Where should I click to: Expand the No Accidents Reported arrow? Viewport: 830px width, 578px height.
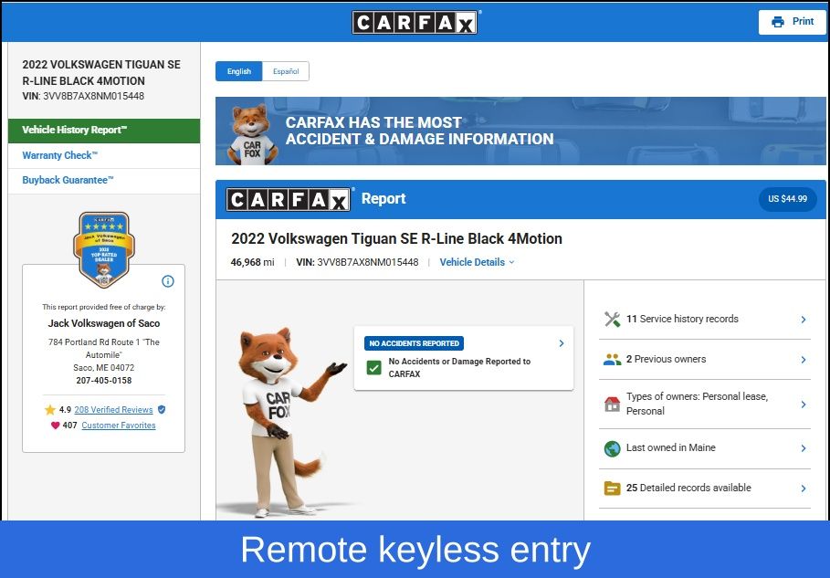coord(561,344)
